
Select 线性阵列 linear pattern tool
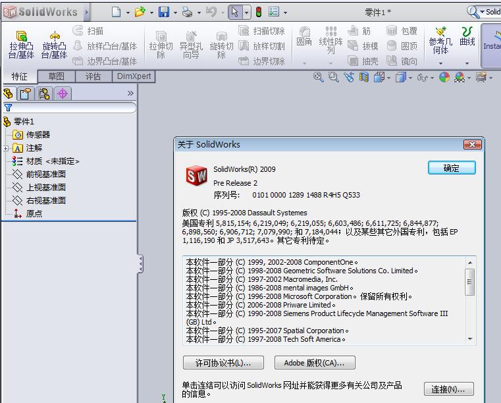(x=330, y=40)
